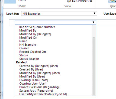
Task: Select Modified By (Delegate) field
Action: click(x=35, y=34)
